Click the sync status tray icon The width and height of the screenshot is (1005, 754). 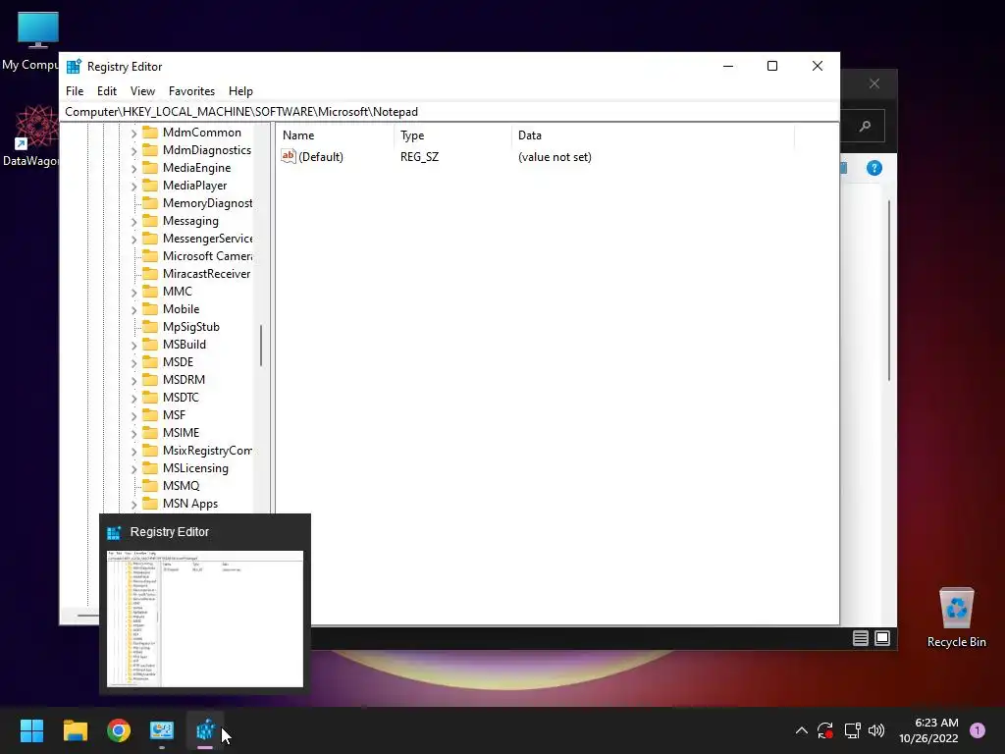tap(824, 730)
